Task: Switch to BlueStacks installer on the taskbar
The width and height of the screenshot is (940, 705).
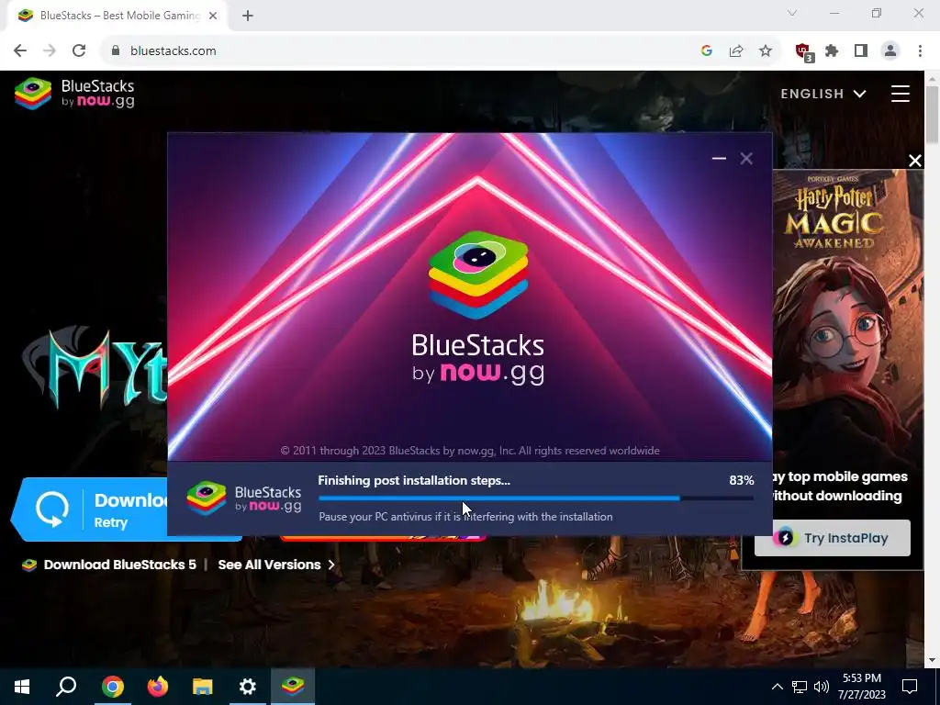Action: (293, 687)
